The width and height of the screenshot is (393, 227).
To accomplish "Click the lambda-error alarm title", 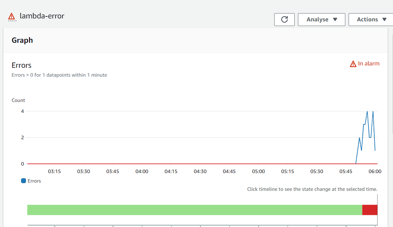I will tap(42, 16).
